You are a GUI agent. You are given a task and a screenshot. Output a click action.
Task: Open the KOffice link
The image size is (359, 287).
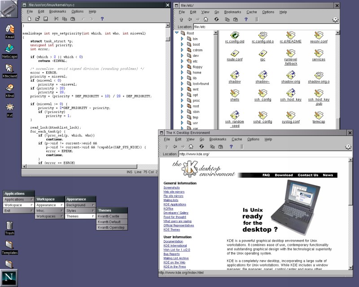click(x=168, y=209)
